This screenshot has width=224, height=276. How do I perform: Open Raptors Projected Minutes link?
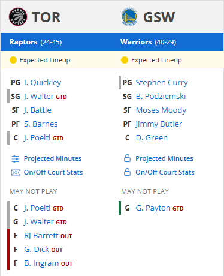53,158
